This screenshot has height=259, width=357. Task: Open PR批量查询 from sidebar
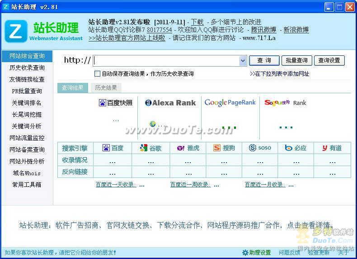click(x=27, y=91)
